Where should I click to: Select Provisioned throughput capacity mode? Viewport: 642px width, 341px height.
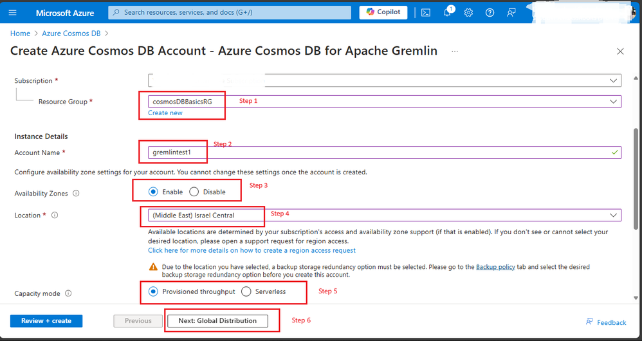click(x=153, y=291)
